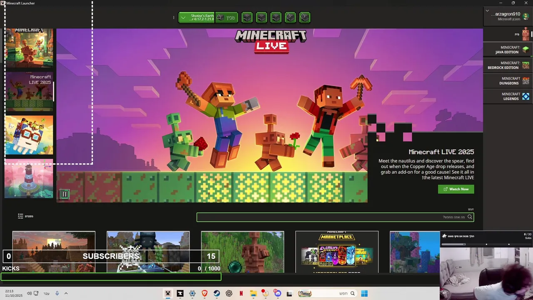
Task: Select the copper golem carousel thumbnail
Action: pyautogui.click(x=29, y=47)
